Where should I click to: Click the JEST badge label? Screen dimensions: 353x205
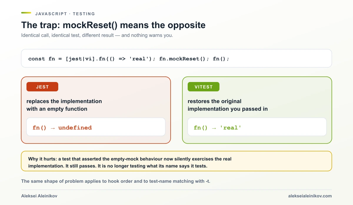[42, 87]
